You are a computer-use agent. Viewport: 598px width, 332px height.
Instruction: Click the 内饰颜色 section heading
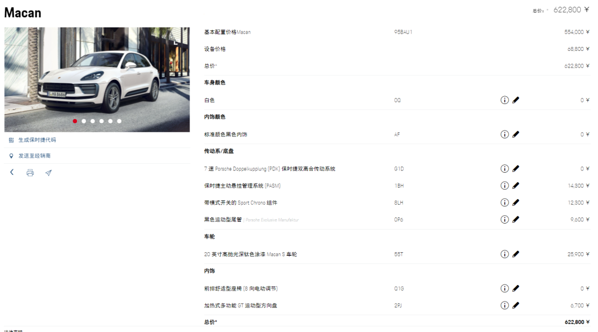click(x=215, y=117)
